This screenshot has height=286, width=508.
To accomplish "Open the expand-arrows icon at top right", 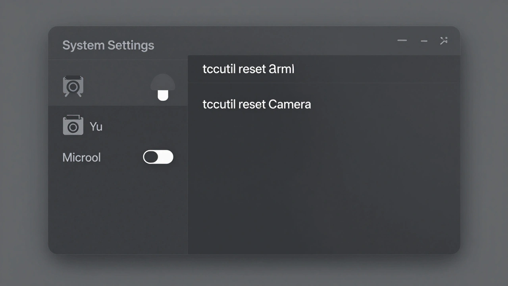I will 444,41.
